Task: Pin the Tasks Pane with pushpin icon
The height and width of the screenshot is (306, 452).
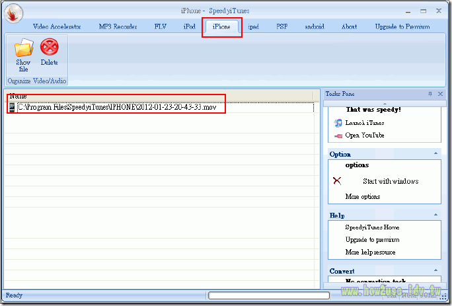Action: 430,95
